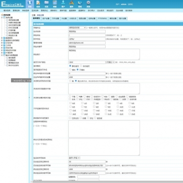
Task: Click the 扩展菜单 folder icon in tree
Action: [x=5, y=53]
